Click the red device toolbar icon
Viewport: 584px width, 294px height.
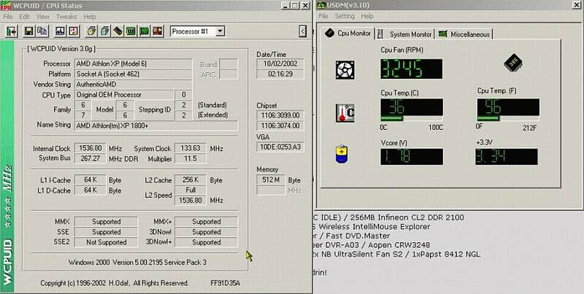click(157, 31)
